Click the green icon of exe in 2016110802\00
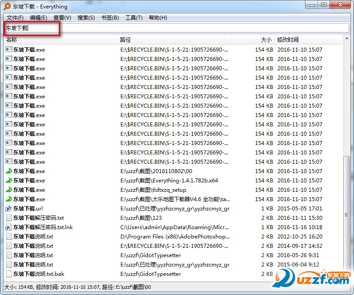The height and width of the screenshot is (295, 354). 9,171
